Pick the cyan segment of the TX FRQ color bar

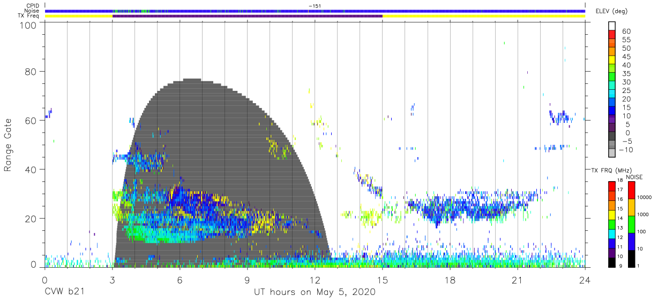[611, 233]
